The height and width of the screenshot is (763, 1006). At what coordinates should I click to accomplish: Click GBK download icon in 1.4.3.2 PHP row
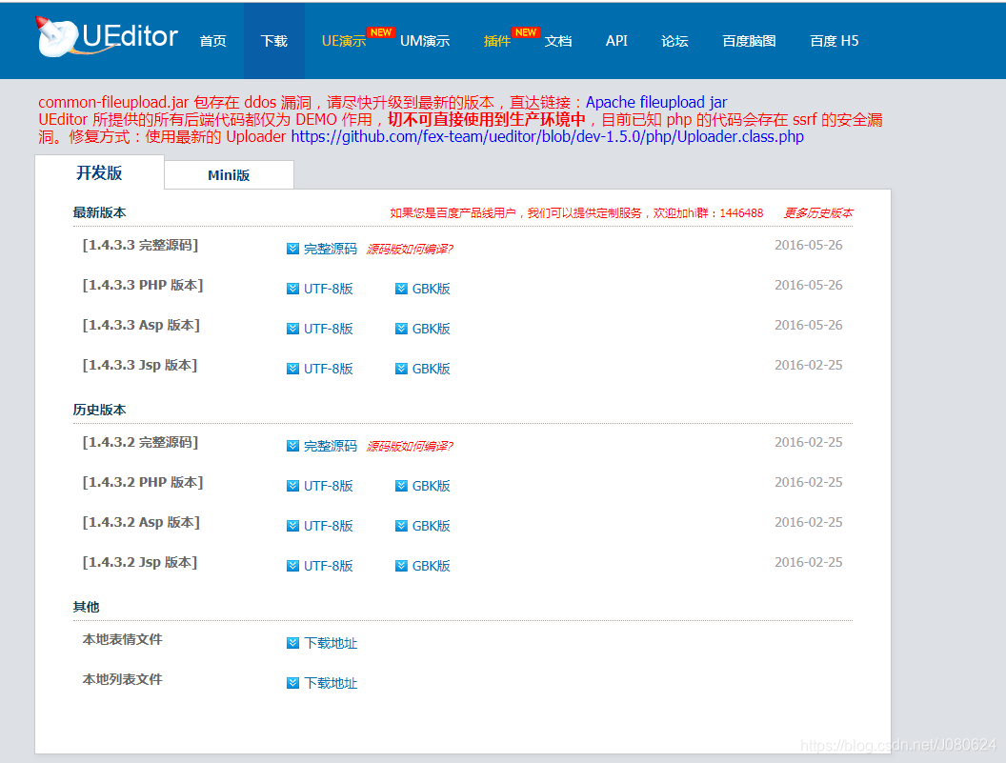click(401, 486)
